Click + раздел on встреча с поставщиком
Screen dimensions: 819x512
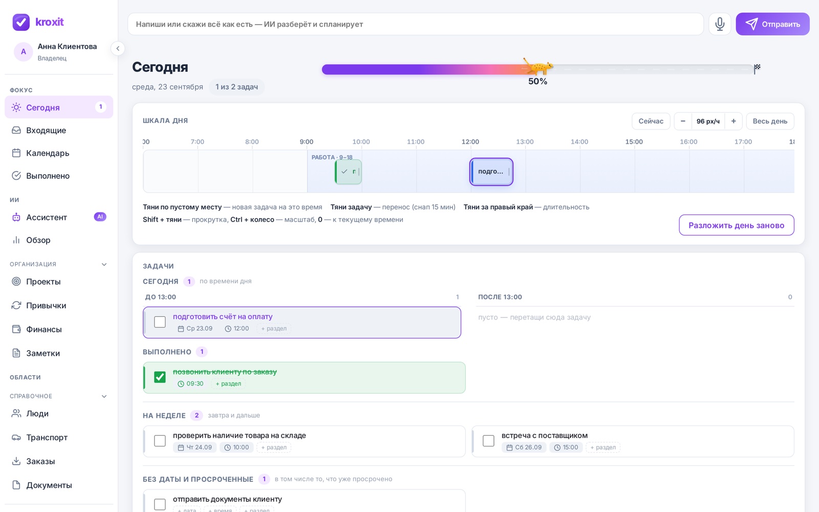603,447
